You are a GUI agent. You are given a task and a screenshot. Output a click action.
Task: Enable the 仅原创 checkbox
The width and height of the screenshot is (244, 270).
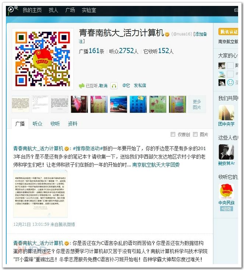click(173, 134)
